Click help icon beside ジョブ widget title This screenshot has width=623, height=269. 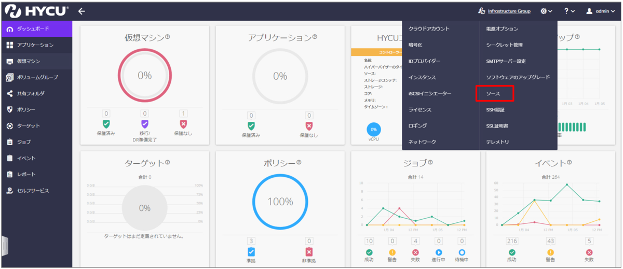(430, 163)
